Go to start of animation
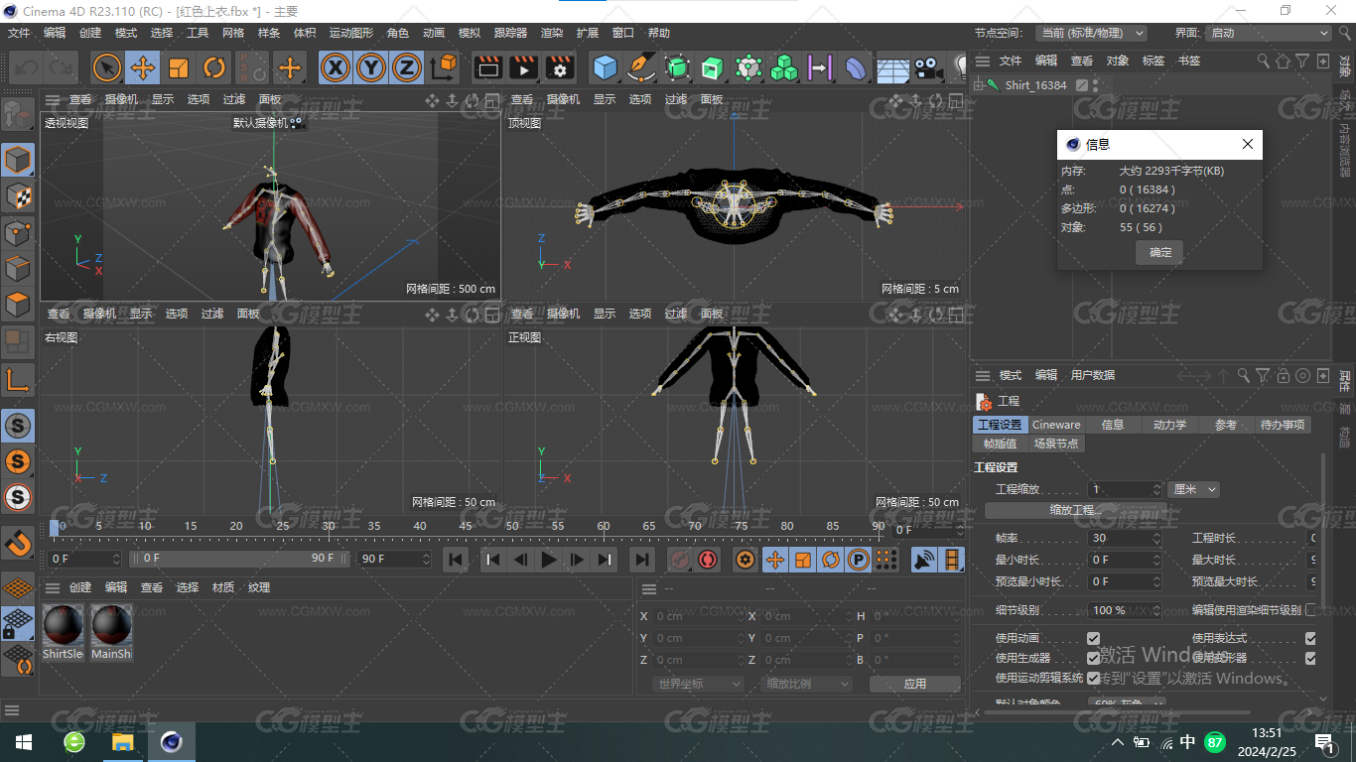1356x762 pixels. click(456, 560)
